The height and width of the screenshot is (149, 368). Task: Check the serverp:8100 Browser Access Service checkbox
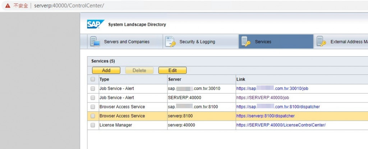[93, 116]
